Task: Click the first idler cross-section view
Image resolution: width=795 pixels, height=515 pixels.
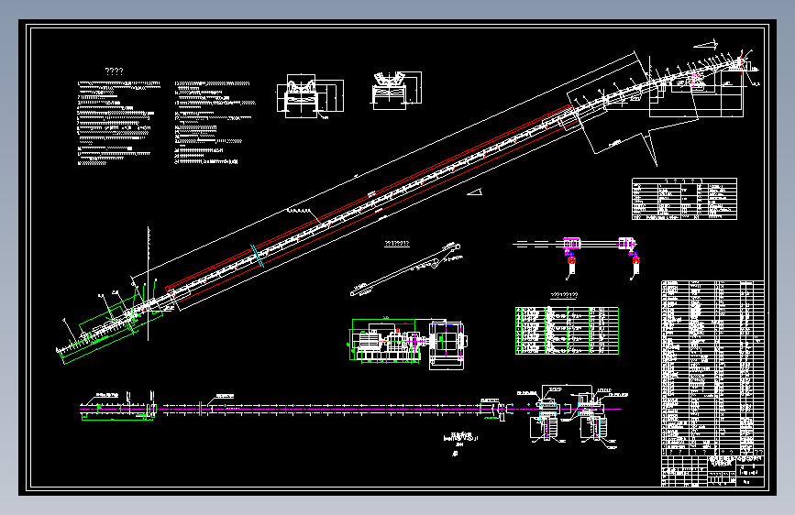Action: click(310, 96)
